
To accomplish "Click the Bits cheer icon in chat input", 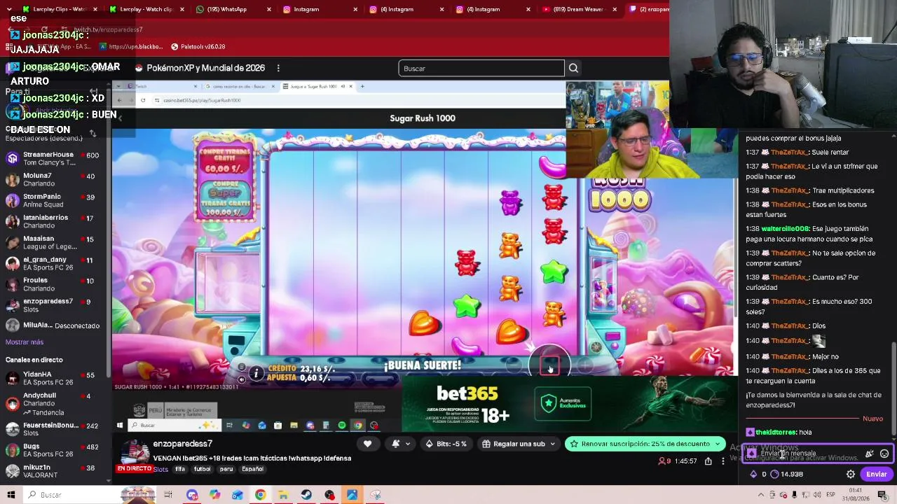I will (x=870, y=454).
